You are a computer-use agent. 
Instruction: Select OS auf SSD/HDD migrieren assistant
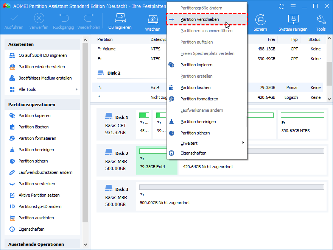point(42,55)
